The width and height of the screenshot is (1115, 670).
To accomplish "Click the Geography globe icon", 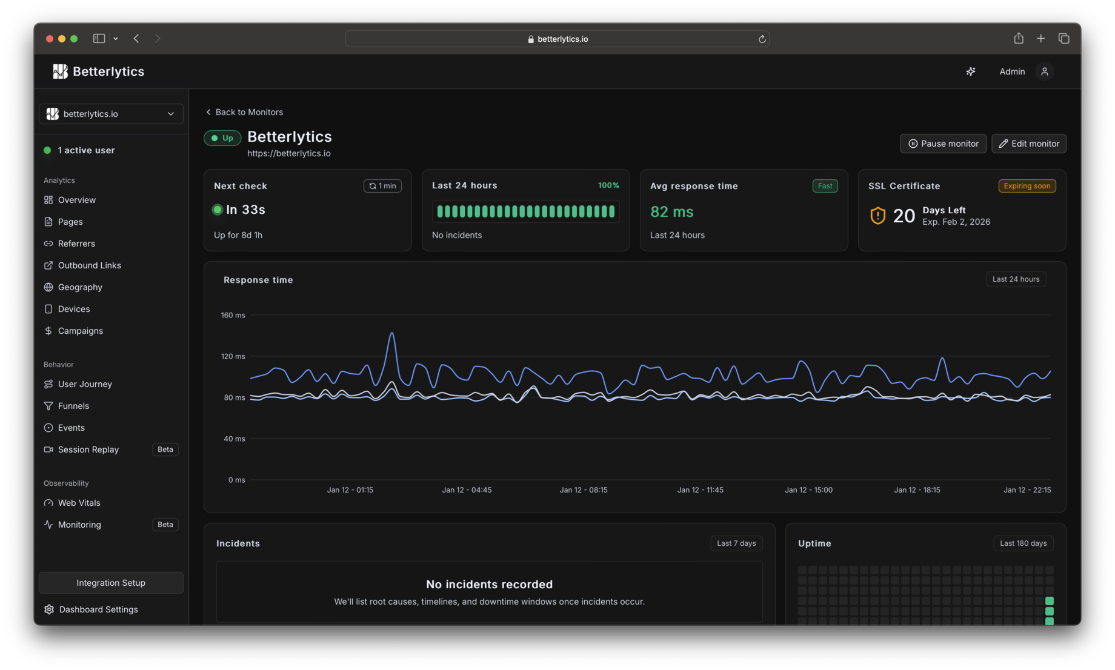I will [48, 287].
